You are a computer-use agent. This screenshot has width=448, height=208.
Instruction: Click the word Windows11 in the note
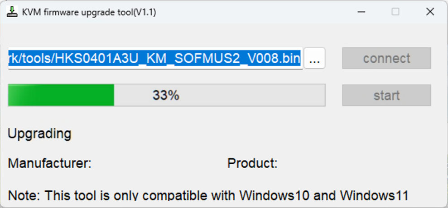coord(374,195)
